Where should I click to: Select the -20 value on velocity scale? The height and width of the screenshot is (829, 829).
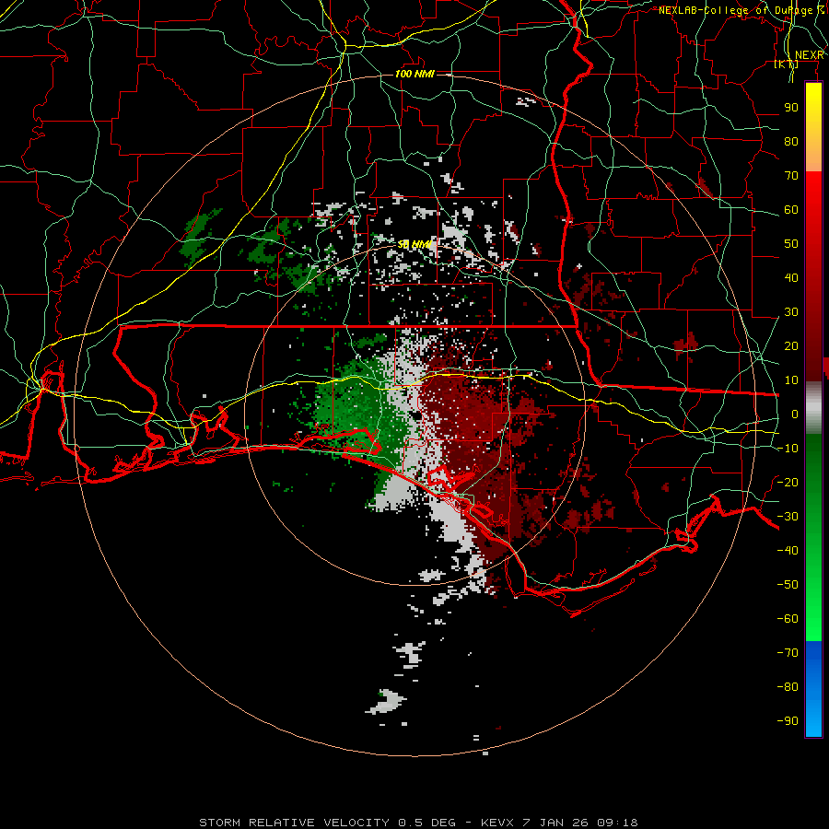click(x=788, y=482)
